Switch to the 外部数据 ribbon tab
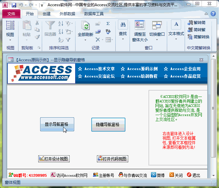Screen dimensions: 219x188 (x=67, y=14)
